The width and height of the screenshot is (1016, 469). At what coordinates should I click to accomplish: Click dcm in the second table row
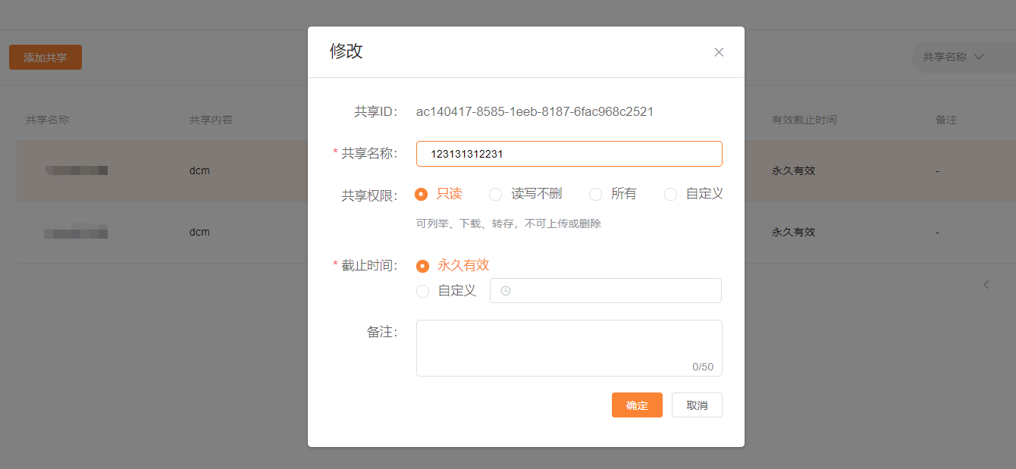click(x=199, y=232)
